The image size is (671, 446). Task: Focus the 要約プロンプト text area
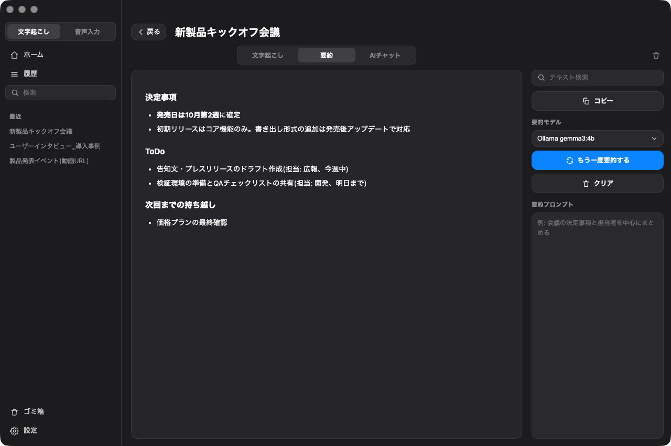(598, 325)
